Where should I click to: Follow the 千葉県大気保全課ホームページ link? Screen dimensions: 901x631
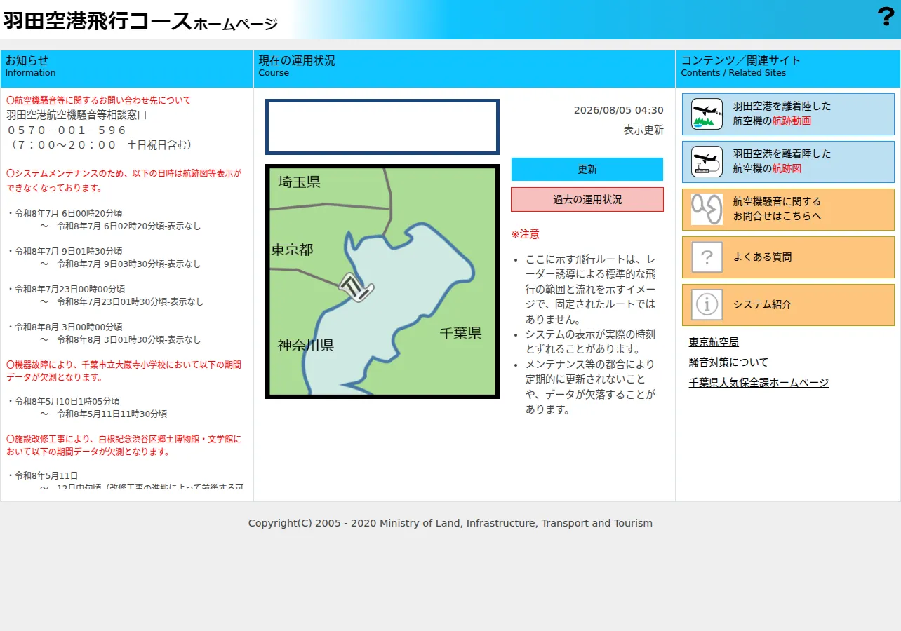tap(759, 383)
